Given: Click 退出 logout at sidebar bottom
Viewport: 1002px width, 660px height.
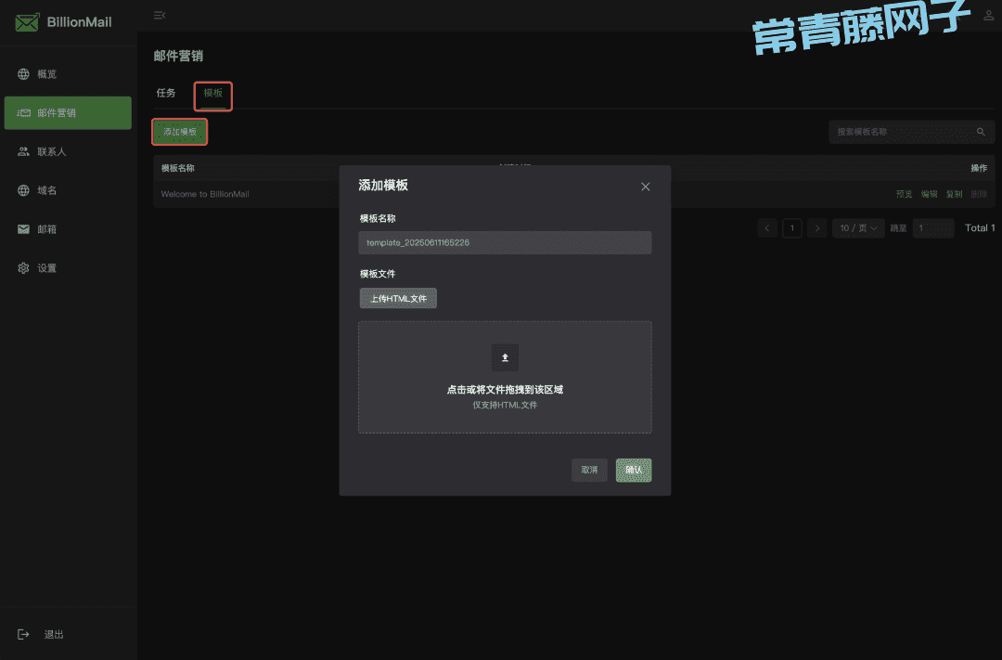Looking at the screenshot, I should pyautogui.click(x=54, y=635).
